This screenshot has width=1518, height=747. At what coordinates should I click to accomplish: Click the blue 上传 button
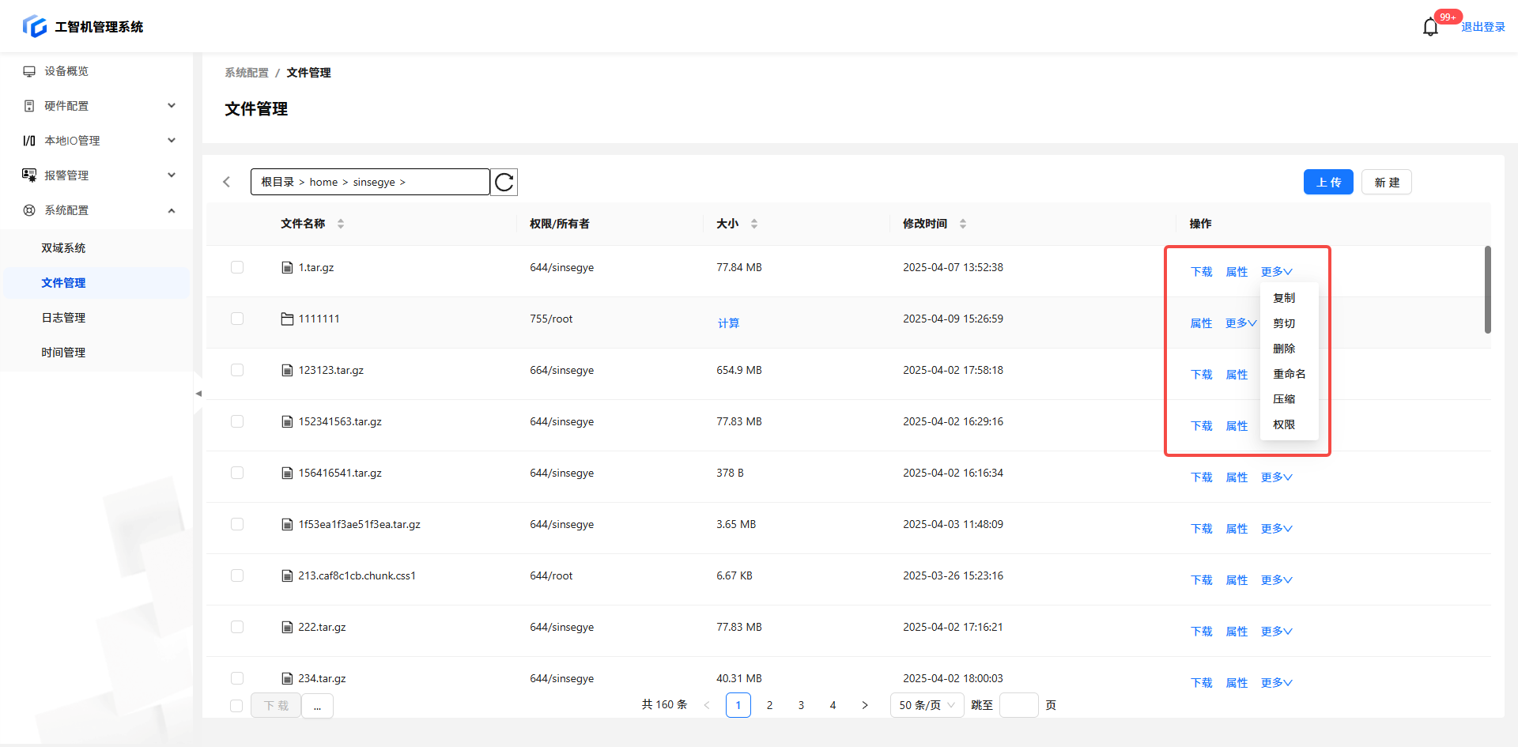click(x=1328, y=183)
